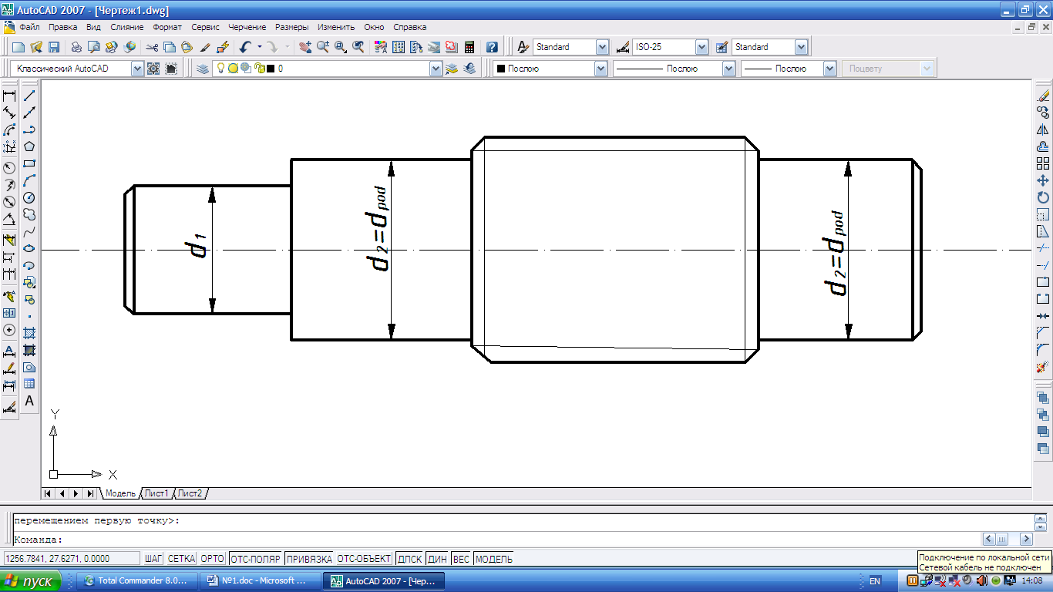
Task: Open the Черчение menu
Action: (247, 27)
